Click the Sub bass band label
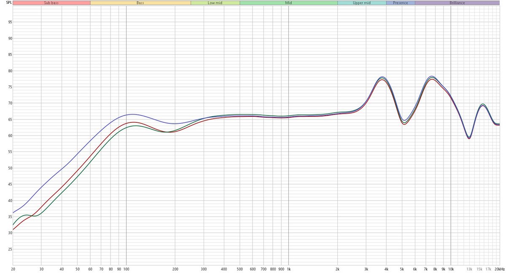The width and height of the screenshot is (506, 273). (51, 3)
